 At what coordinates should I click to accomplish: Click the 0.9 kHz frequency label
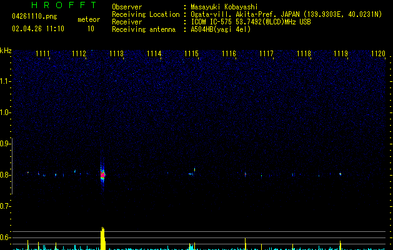[x=4, y=144]
